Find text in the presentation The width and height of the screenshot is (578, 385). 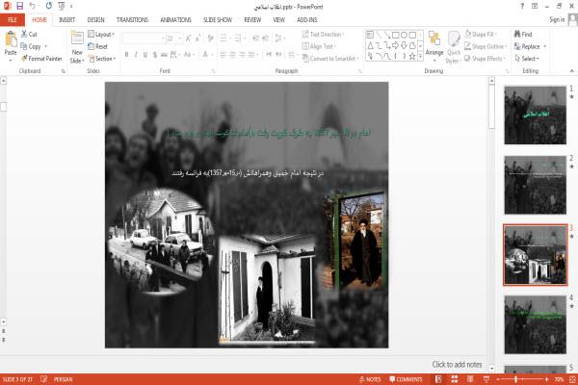pyautogui.click(x=523, y=35)
